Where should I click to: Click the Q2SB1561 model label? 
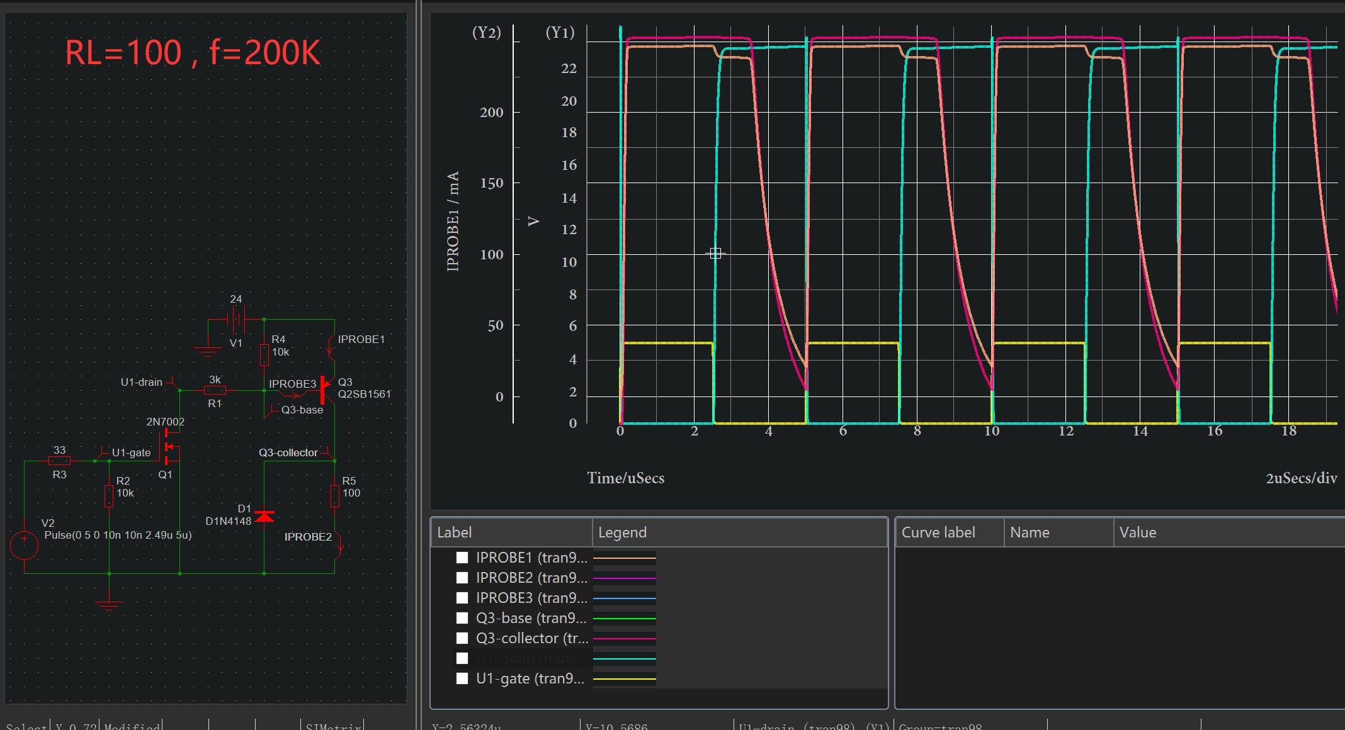point(365,394)
